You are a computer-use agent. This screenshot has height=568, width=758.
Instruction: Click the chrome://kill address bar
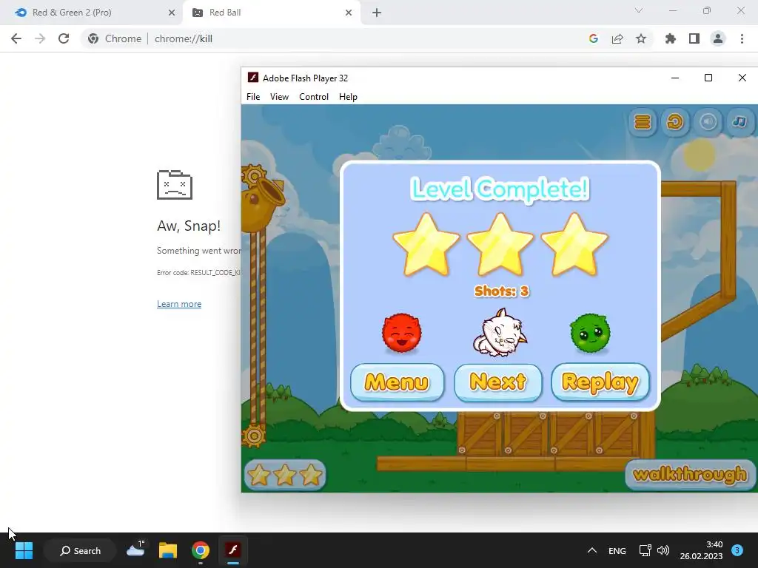334,38
